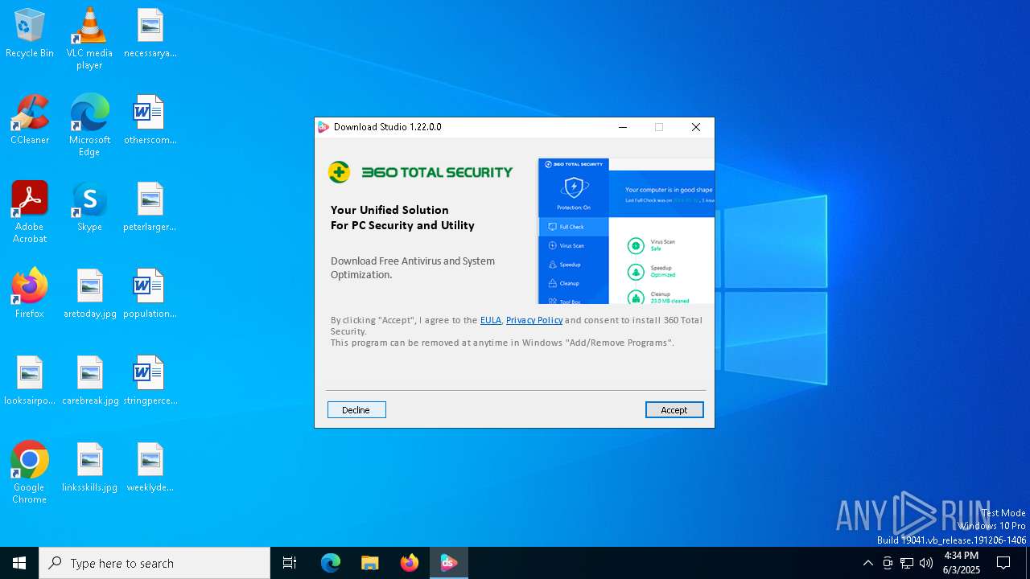Select the linksskills.jpg file
The height and width of the screenshot is (579, 1030).
click(89, 468)
